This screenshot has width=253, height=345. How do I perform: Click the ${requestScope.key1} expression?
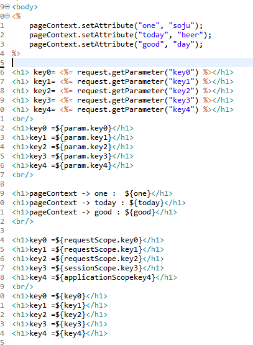[99, 249]
